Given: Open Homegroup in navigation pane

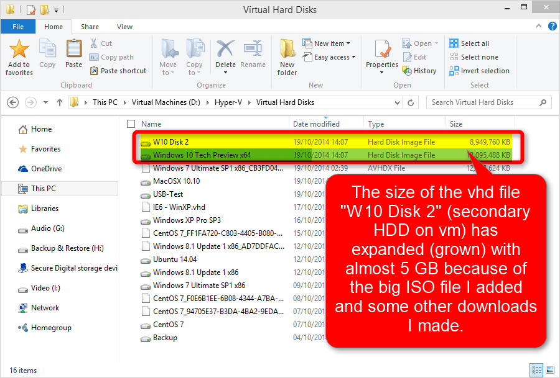Looking at the screenshot, I should tap(45, 328).
